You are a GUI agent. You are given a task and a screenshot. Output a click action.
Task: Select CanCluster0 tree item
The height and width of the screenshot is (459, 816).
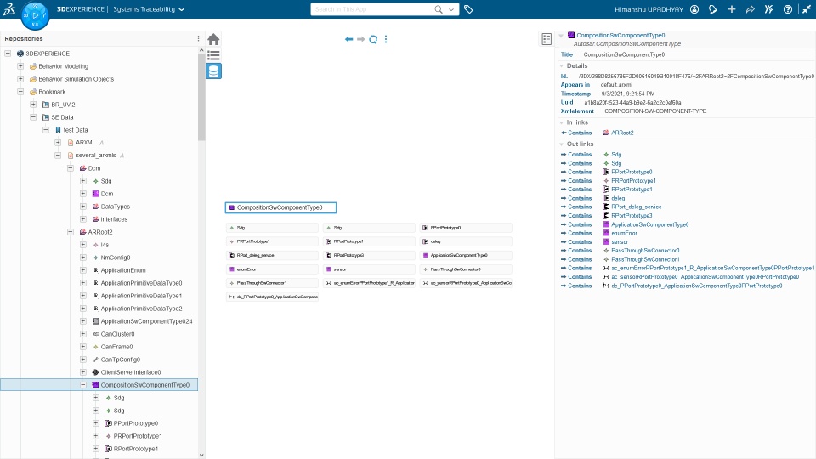click(117, 334)
